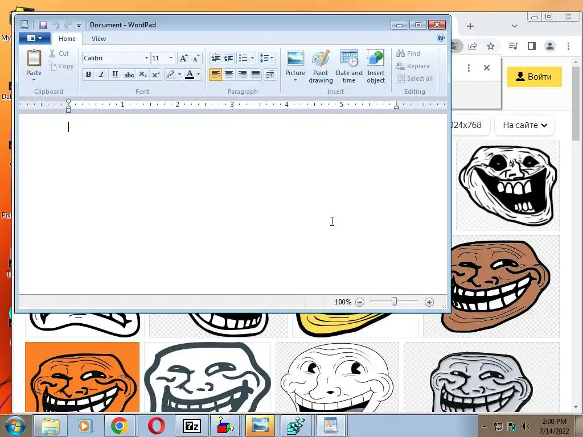583x437 pixels.
Task: Switch to the View ribbon tab
Action: point(98,39)
